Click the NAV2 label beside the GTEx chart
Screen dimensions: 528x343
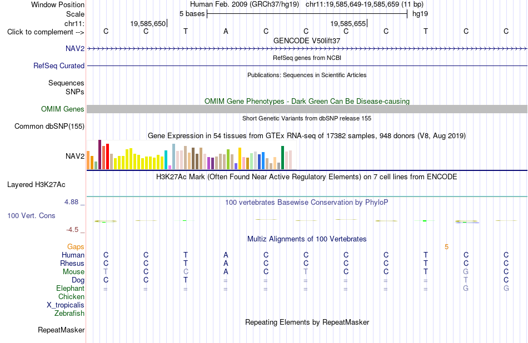tap(75, 156)
